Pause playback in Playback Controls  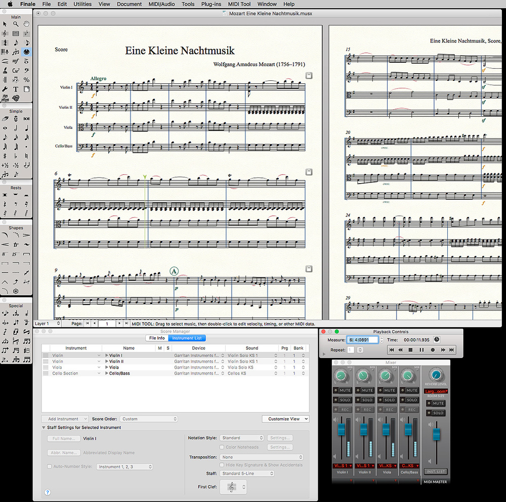point(421,350)
